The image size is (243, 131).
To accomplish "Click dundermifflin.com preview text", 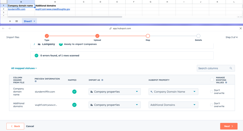I will coord(45,92).
